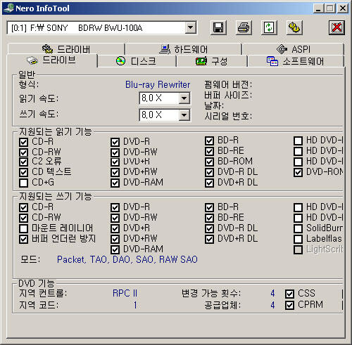Click the 시리얼 번호 label

coord(228,116)
